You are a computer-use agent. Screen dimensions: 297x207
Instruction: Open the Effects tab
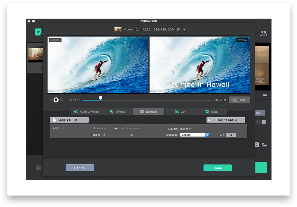pyautogui.click(x=118, y=112)
